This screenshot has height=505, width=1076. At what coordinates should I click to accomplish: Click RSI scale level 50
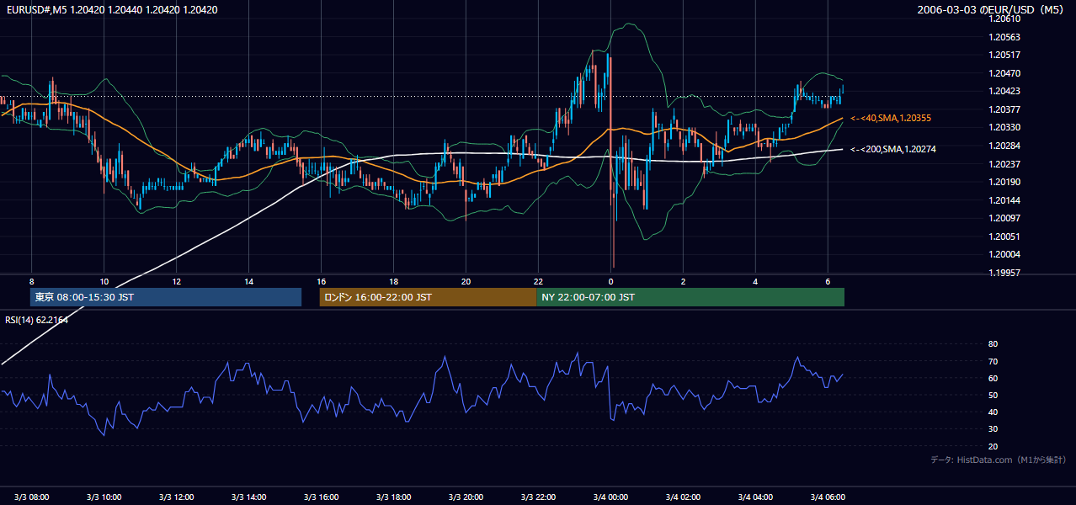coord(993,395)
